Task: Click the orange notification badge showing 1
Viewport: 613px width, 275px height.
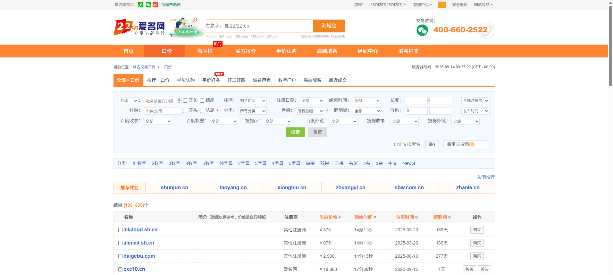Action: 442,5
